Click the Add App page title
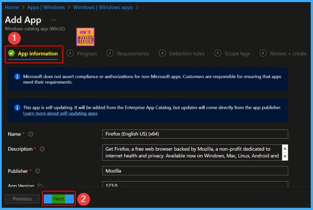Viewport: 313px width, 210px height. [23, 20]
